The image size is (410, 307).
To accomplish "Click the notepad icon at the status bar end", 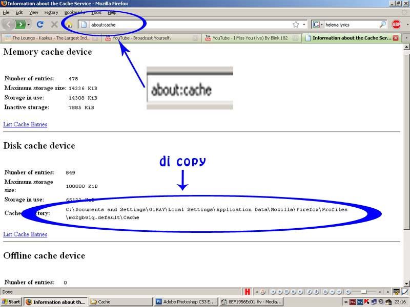I will [x=405, y=292].
